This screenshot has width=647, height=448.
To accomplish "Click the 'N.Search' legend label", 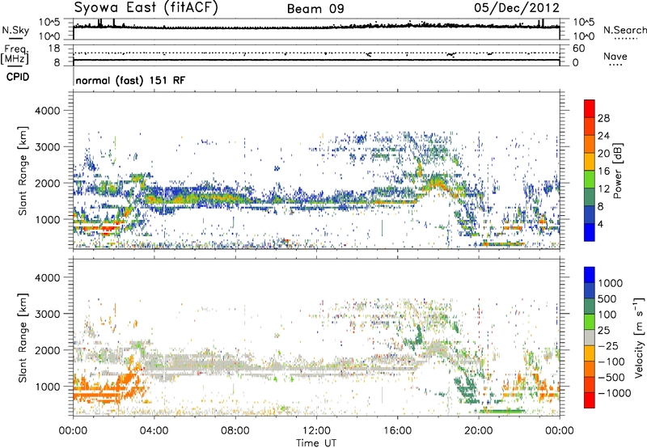I will click(624, 30).
